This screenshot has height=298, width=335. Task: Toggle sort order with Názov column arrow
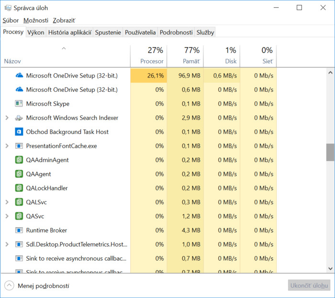point(64,48)
